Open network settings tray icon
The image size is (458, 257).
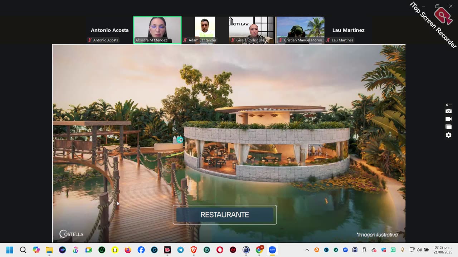pyautogui.click(x=412, y=250)
